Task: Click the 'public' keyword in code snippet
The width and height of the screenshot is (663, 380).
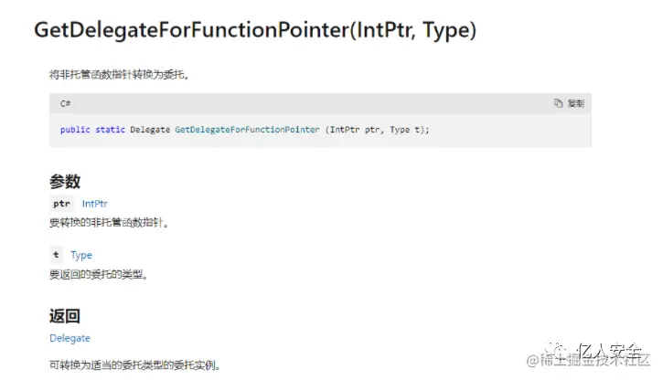Action: coord(75,130)
